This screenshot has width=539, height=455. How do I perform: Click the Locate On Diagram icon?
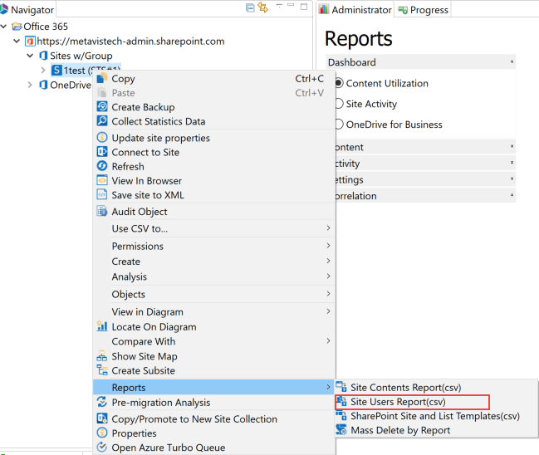102,327
